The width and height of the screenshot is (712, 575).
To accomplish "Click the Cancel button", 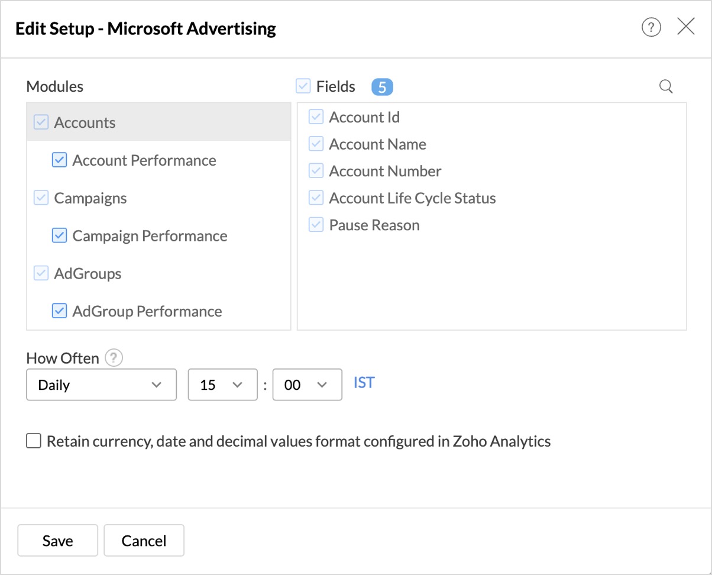I will click(144, 541).
